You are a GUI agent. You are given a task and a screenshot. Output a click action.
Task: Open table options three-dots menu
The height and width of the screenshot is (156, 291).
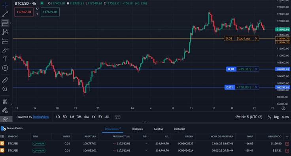[287, 137]
